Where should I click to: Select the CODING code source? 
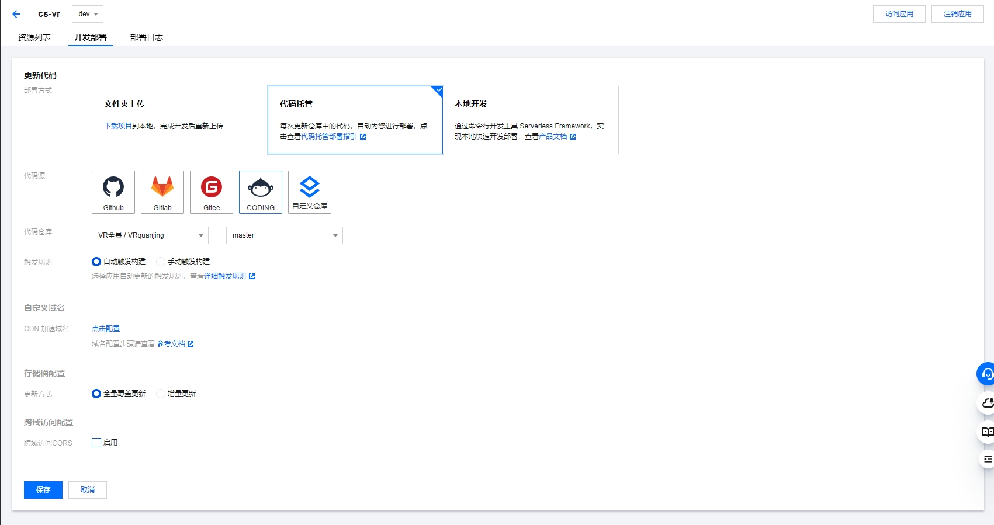point(261,192)
